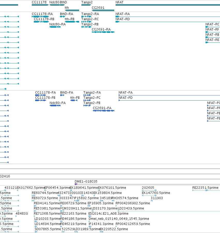Open transcript Tango2-RC

pos(86,22)
